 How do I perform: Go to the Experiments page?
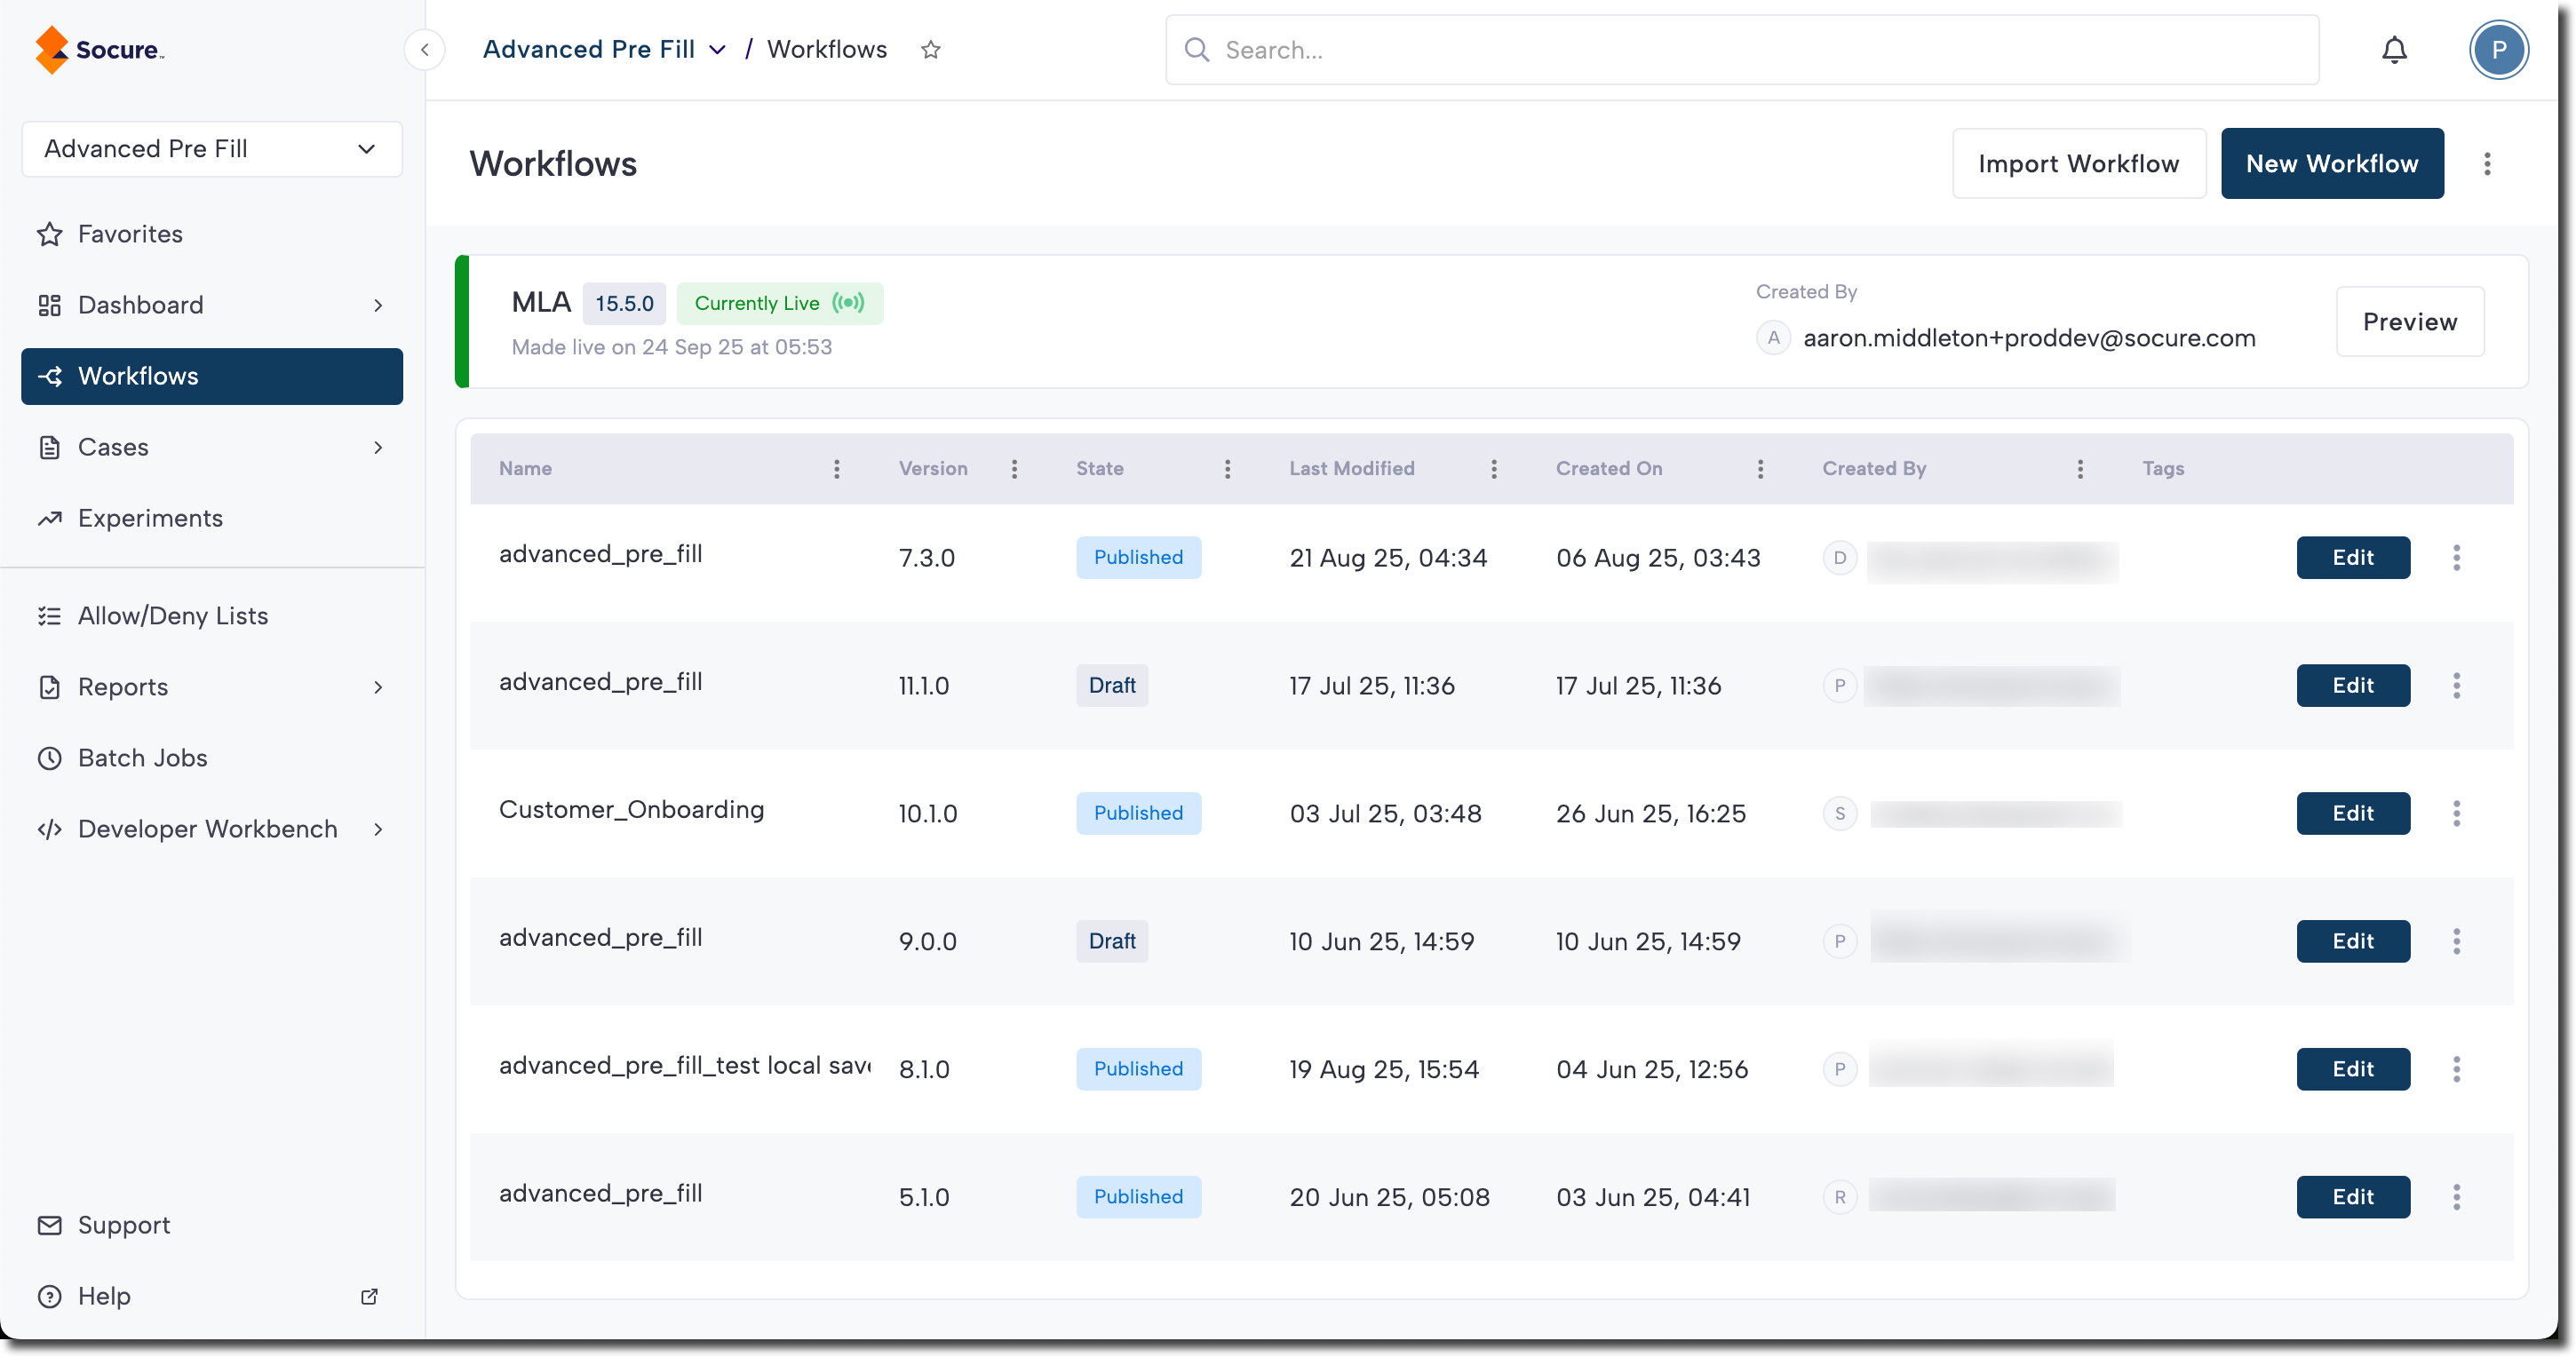pos(150,518)
